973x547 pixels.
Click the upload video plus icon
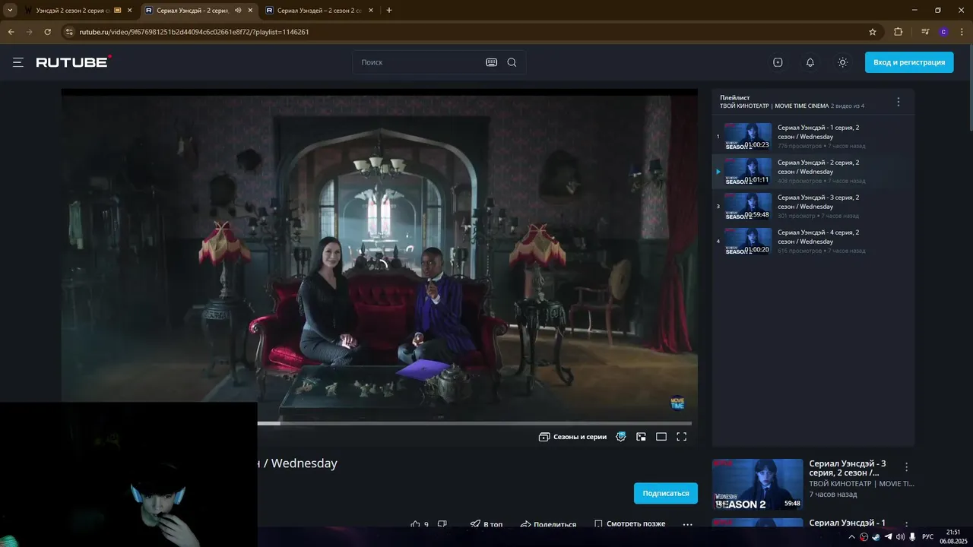click(x=778, y=62)
